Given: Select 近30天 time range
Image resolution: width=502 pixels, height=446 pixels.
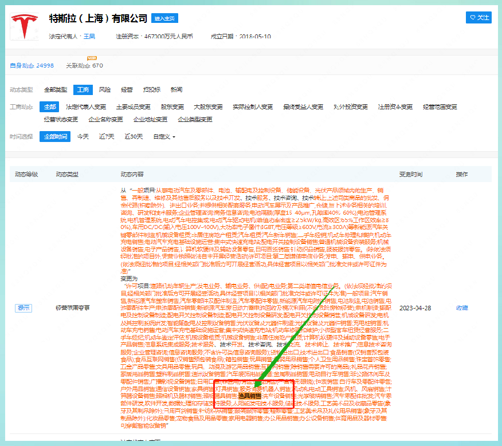Looking at the screenshot, I should (x=134, y=137).
